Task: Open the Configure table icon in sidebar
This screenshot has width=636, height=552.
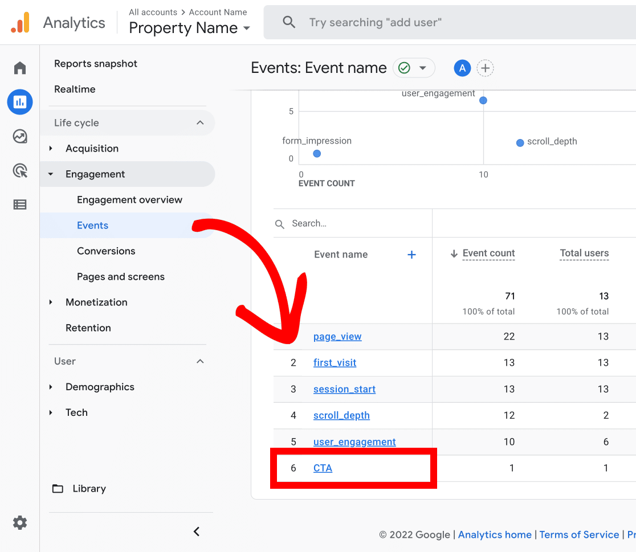Action: (20, 205)
